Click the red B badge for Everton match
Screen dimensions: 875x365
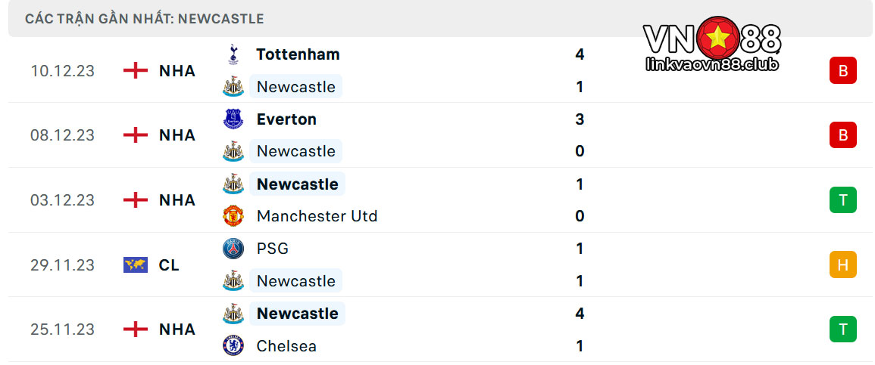[842, 135]
